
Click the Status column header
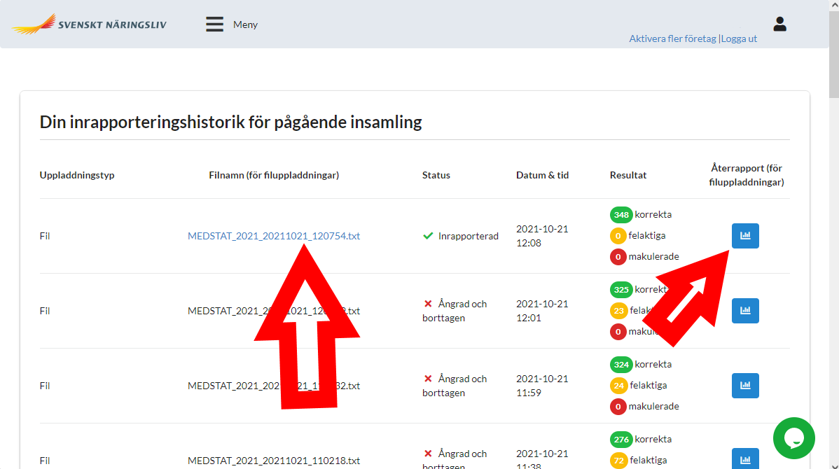(436, 175)
